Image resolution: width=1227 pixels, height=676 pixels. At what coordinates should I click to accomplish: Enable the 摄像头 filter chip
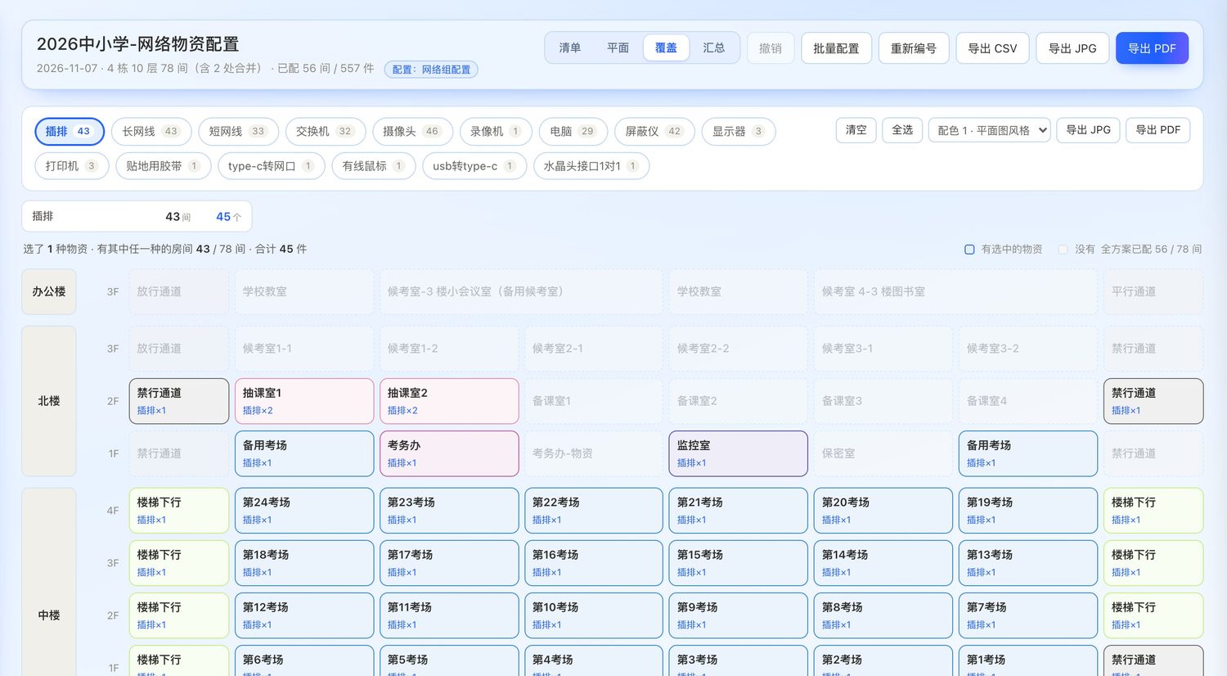pos(412,131)
